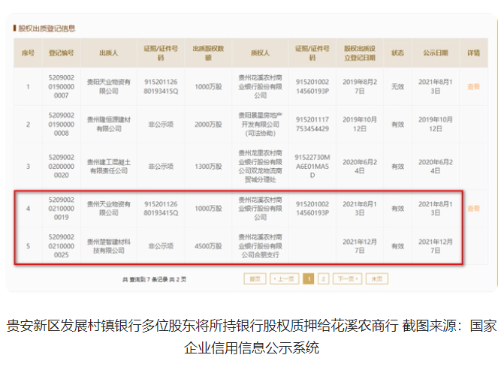Click the 详情 column header

(473, 53)
